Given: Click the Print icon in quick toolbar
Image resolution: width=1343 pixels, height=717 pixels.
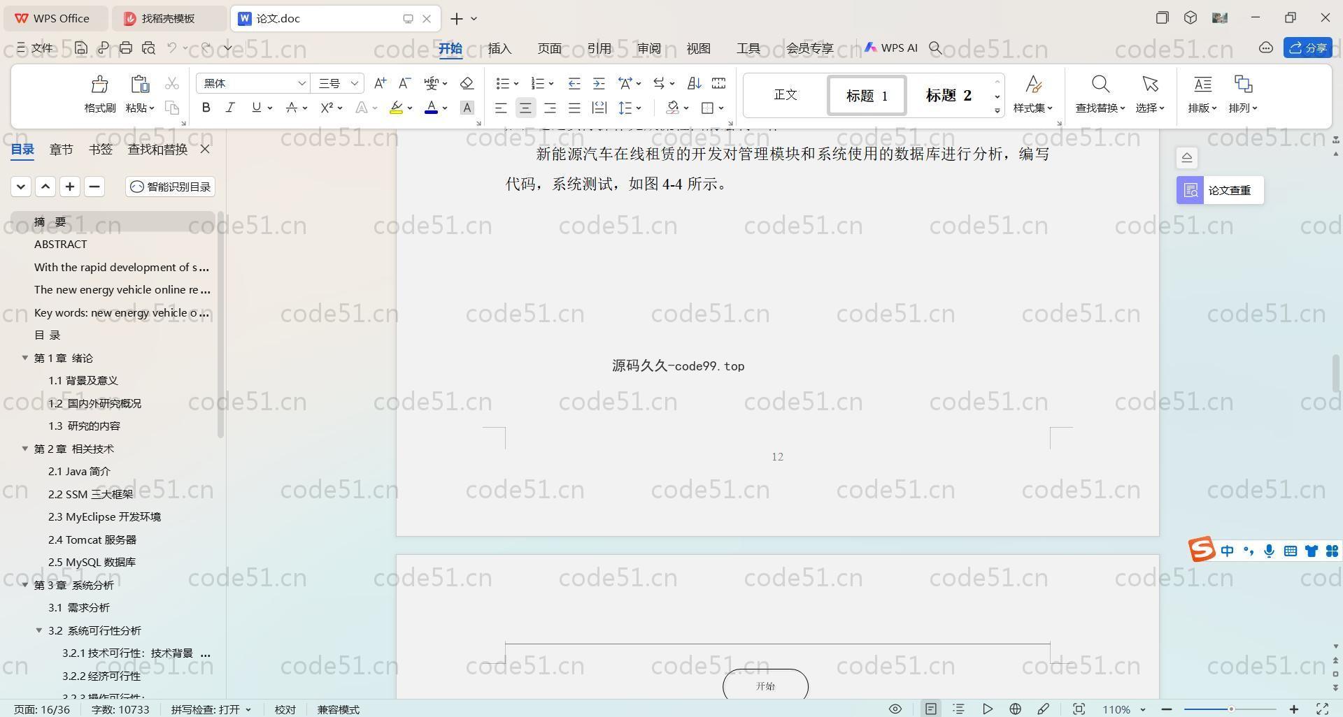Looking at the screenshot, I should coord(126,48).
